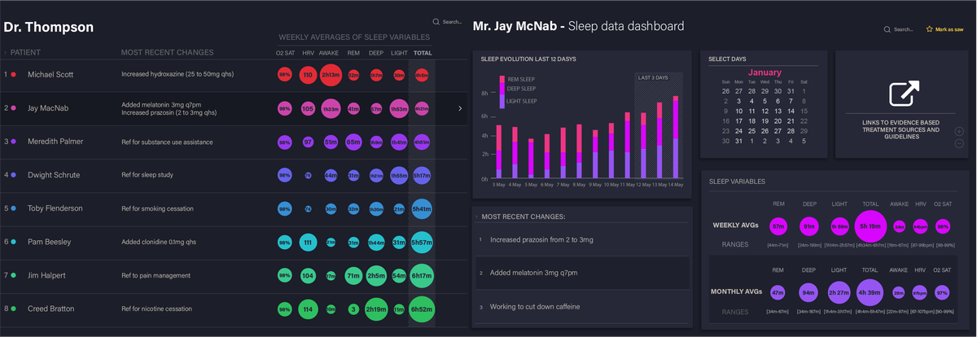Viewport: 977px width, 337px height.
Task: Toggle the LIGHT SLEEP legend marker
Action: click(x=502, y=101)
